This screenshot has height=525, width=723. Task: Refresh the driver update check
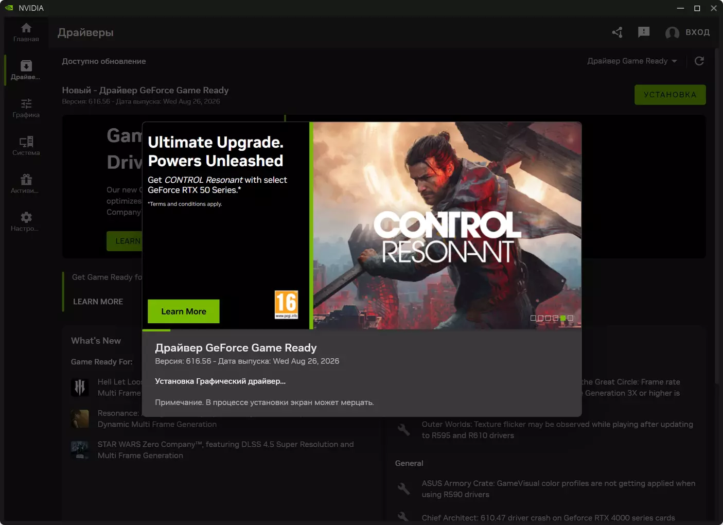tap(699, 61)
